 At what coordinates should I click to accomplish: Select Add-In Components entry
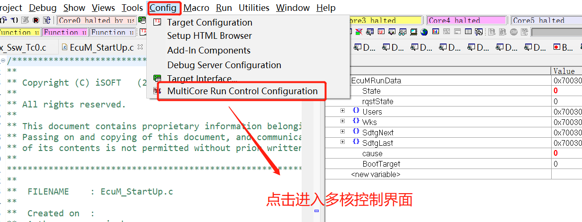209,50
